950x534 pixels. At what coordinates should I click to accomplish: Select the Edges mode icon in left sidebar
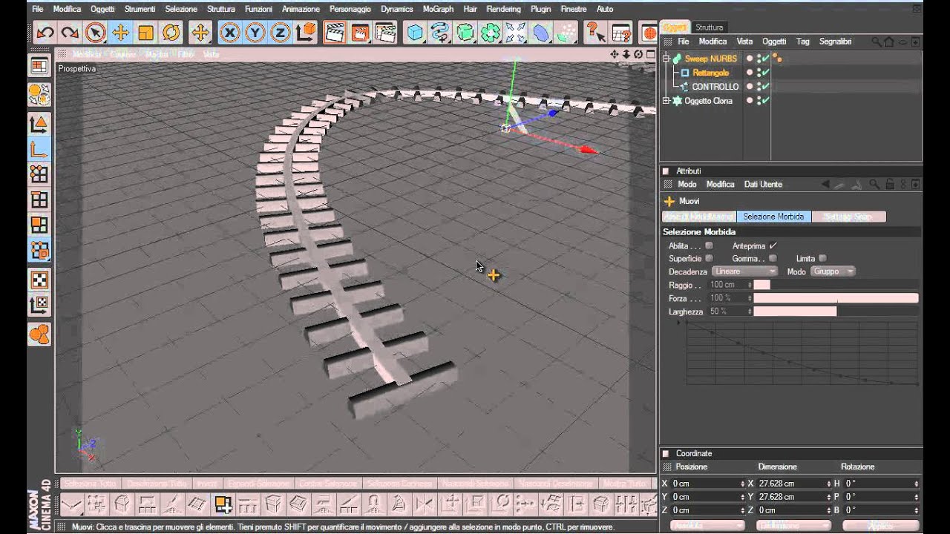[x=39, y=200]
